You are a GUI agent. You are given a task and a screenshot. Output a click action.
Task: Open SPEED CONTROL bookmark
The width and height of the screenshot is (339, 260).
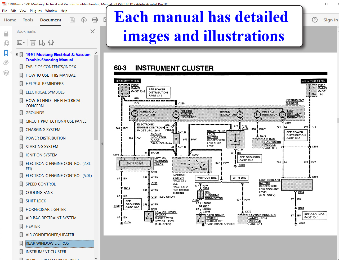(41, 184)
